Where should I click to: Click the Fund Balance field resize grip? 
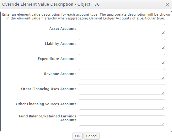pyautogui.click(x=163, y=124)
